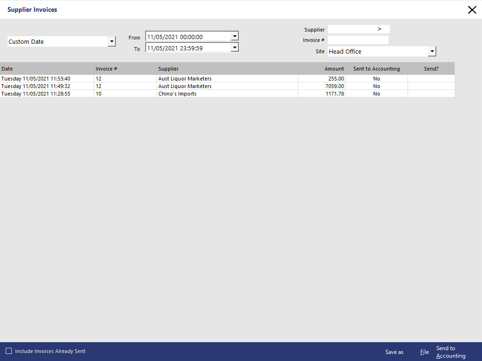This screenshot has width=482, height=361.
Task: Enable Include Invoices Already Sent
Action: tap(8, 351)
